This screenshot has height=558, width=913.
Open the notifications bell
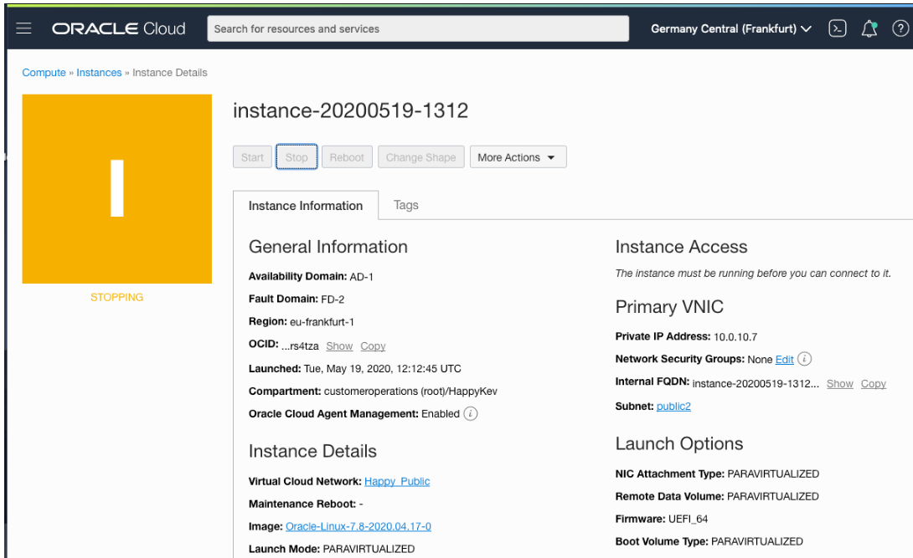[869, 28]
